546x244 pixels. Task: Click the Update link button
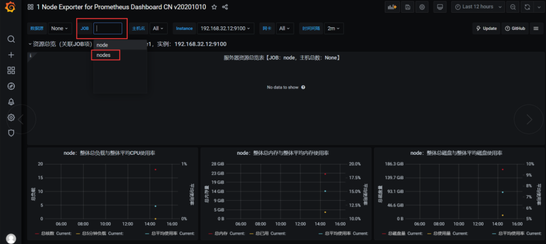(x=486, y=28)
